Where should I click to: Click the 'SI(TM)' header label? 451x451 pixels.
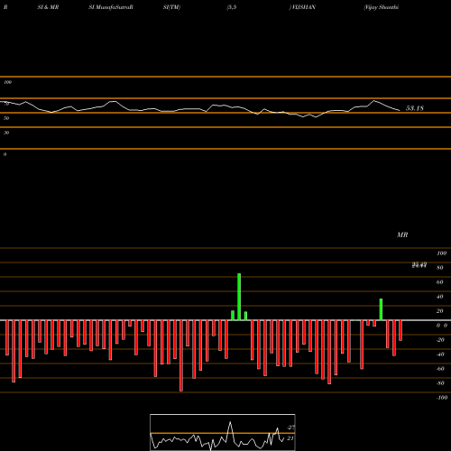171,7
